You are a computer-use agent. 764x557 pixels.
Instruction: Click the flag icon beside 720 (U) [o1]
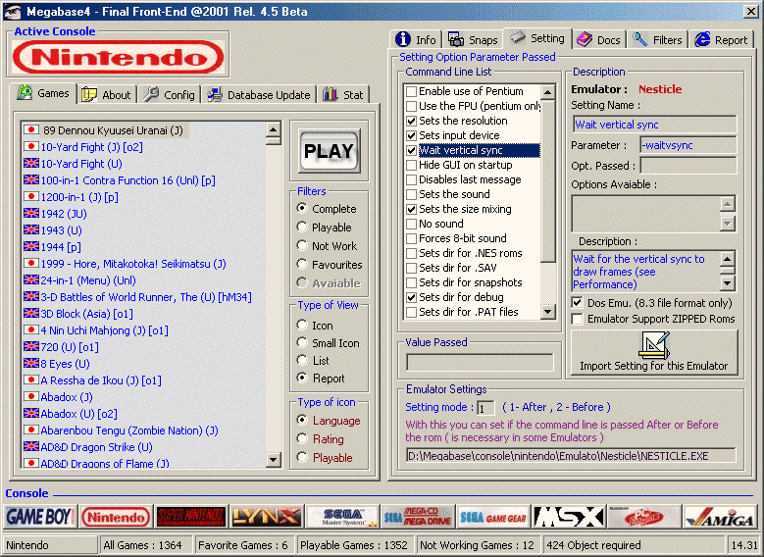tap(31, 346)
